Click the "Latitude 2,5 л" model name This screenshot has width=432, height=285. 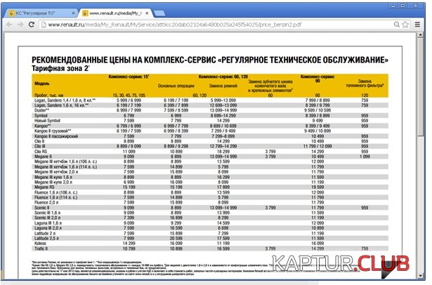pos(46,238)
